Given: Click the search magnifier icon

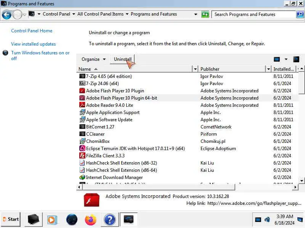Looking at the screenshot, I should (x=300, y=14).
